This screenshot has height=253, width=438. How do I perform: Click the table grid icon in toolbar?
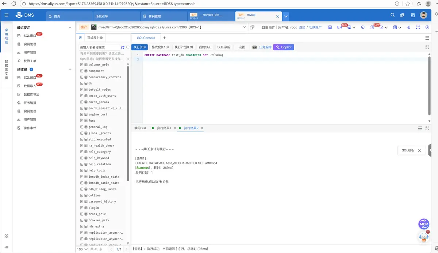[330, 27]
